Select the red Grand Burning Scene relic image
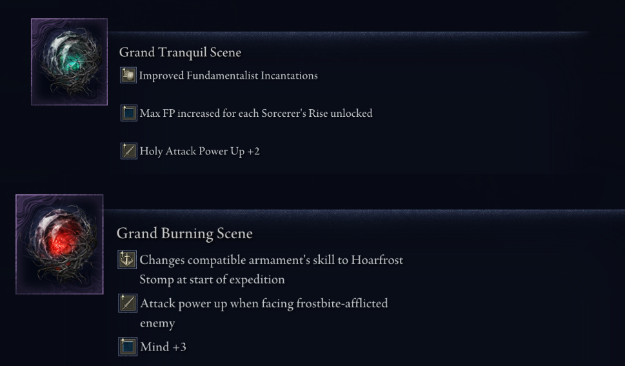Viewport: 625px width, 366px height. tap(59, 244)
